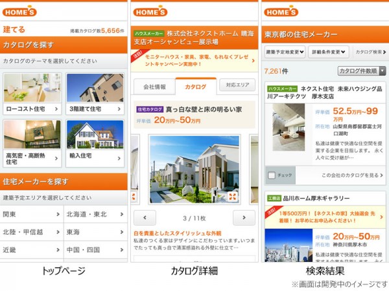
Task: Go to カタログ検索
Action: [x=371, y=52]
